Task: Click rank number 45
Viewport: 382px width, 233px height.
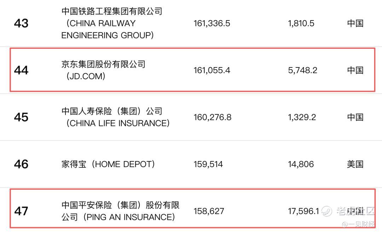Action: (21, 117)
